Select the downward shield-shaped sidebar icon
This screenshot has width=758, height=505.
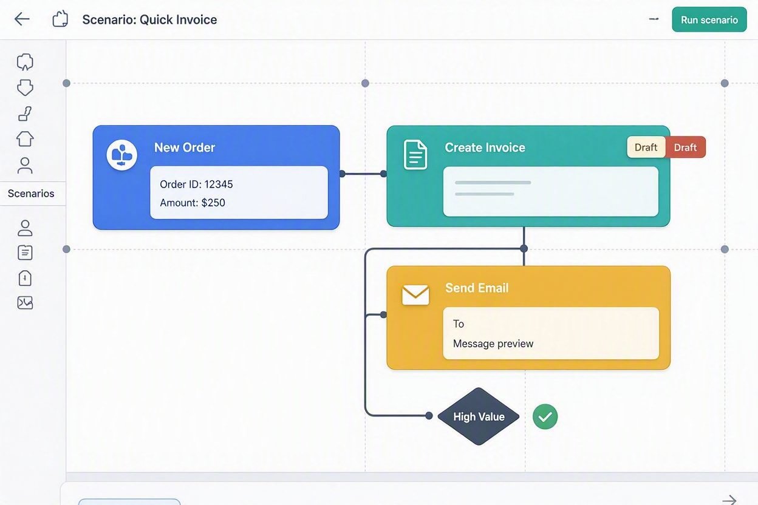click(25, 88)
